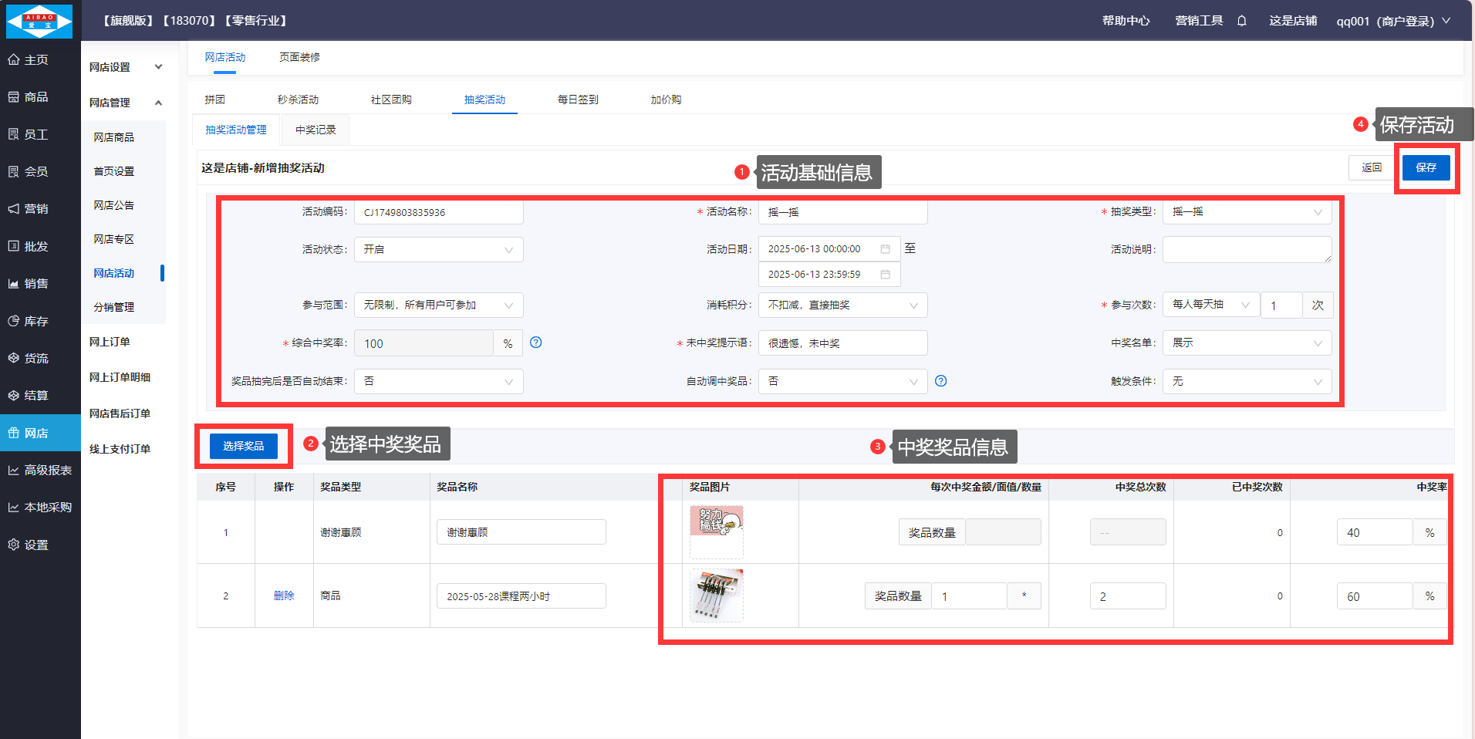
Task: Switch to the 秒杀活动 tab
Action: pyautogui.click(x=298, y=100)
